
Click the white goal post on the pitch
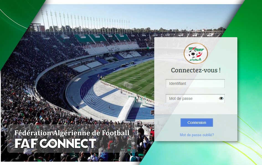point(128,85)
